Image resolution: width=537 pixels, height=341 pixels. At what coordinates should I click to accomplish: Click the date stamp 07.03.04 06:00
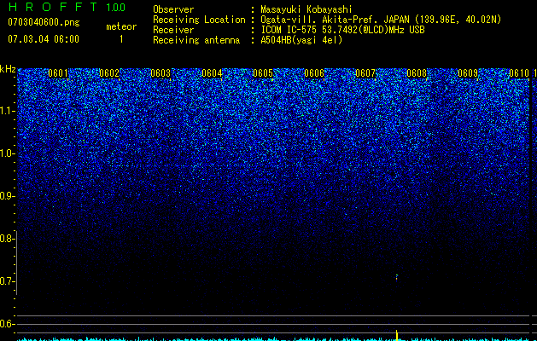click(44, 39)
